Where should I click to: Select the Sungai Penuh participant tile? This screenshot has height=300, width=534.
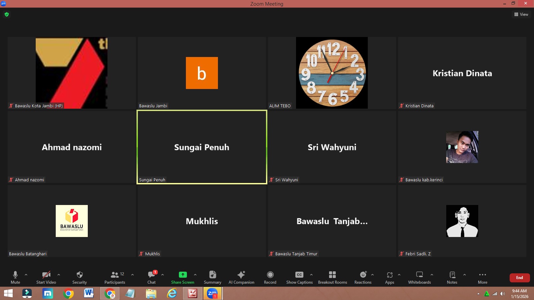202,147
